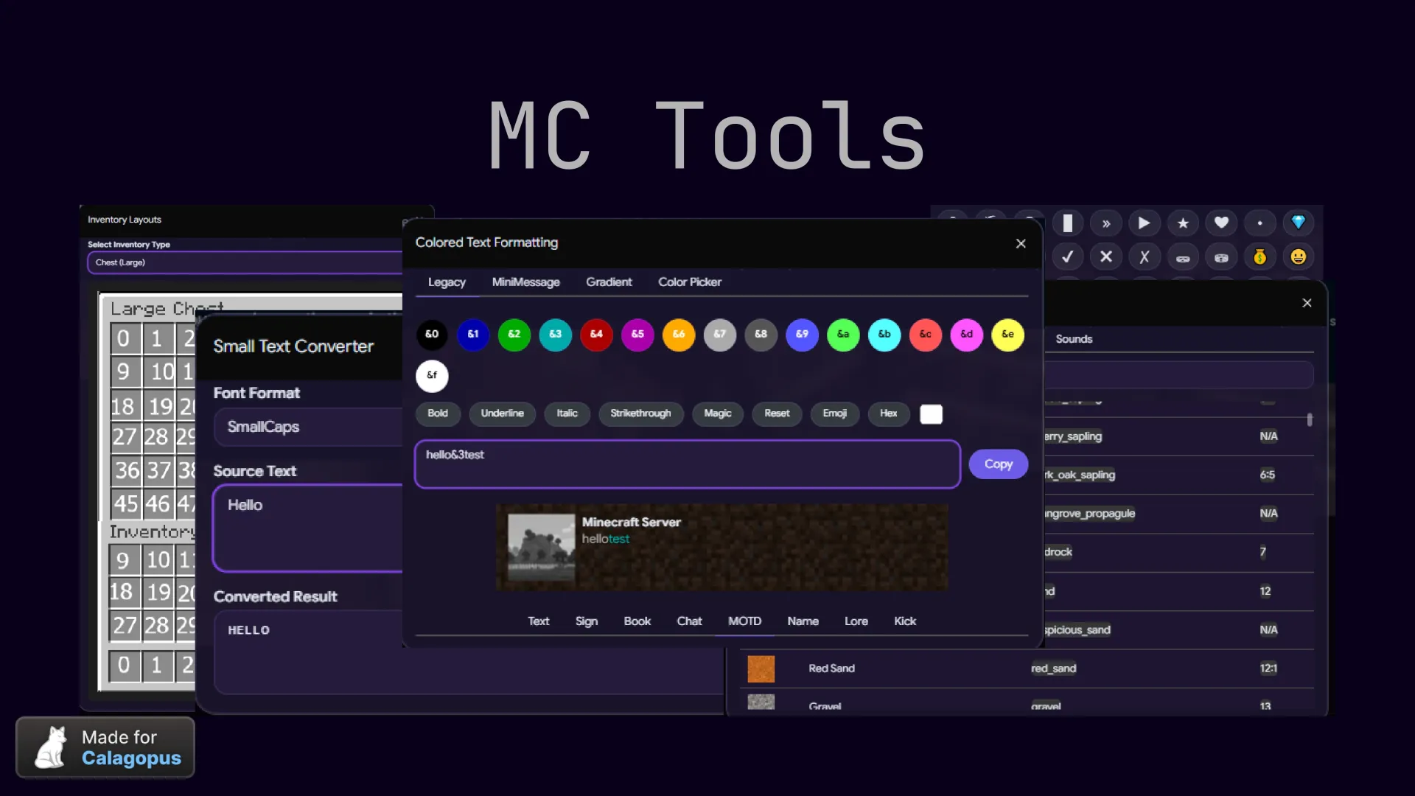The height and width of the screenshot is (796, 1415).
Task: Insert the play triangle symbol
Action: coord(1145,223)
